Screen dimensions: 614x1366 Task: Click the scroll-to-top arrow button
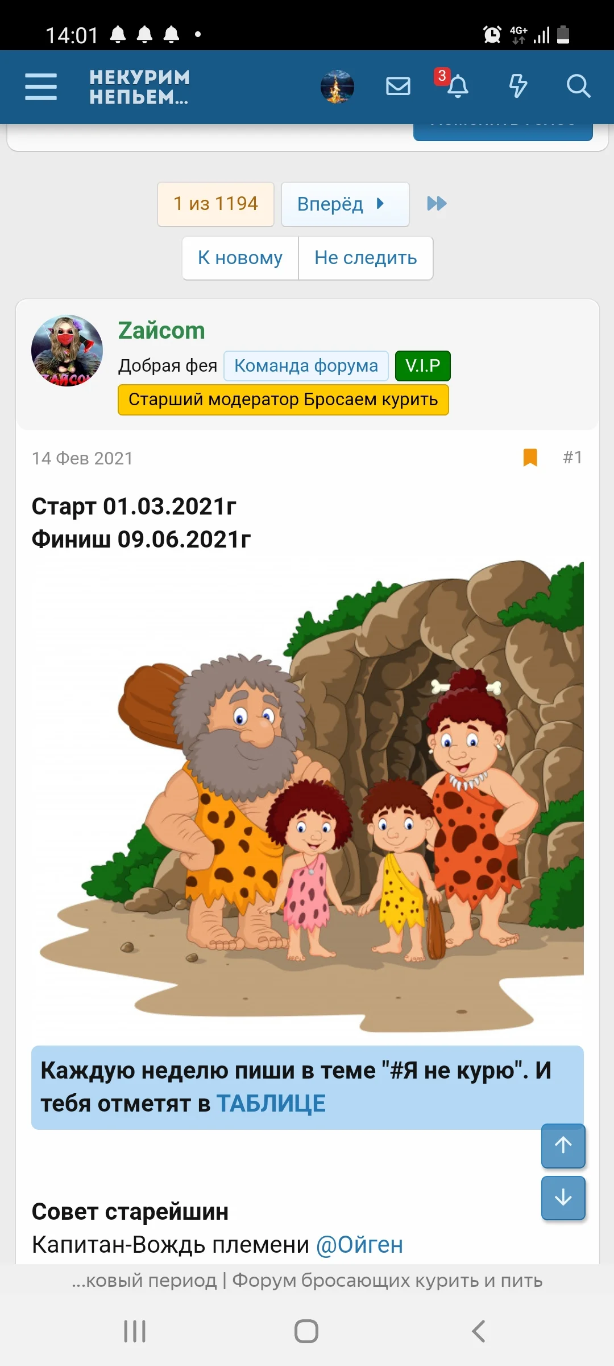(x=563, y=1145)
